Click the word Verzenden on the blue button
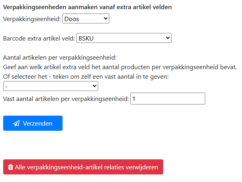Viewport: 242px width, 182px height. tap(38, 124)
